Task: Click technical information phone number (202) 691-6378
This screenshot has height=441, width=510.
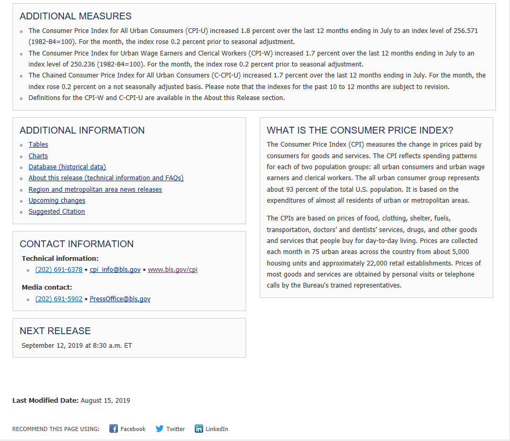Action: click(59, 270)
